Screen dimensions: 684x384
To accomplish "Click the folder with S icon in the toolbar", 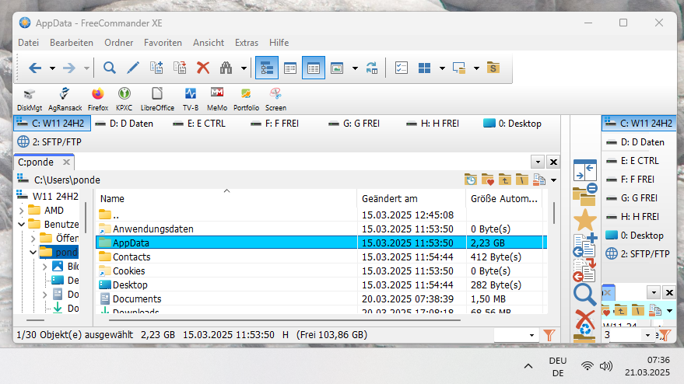I will click(493, 68).
